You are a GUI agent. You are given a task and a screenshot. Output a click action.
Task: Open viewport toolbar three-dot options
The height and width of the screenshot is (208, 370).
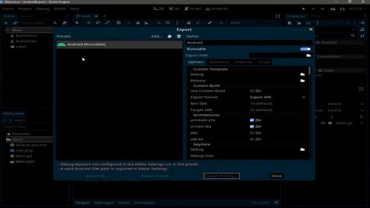[177, 23]
